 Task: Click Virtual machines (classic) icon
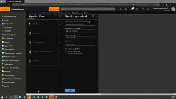(x=3, y=53)
